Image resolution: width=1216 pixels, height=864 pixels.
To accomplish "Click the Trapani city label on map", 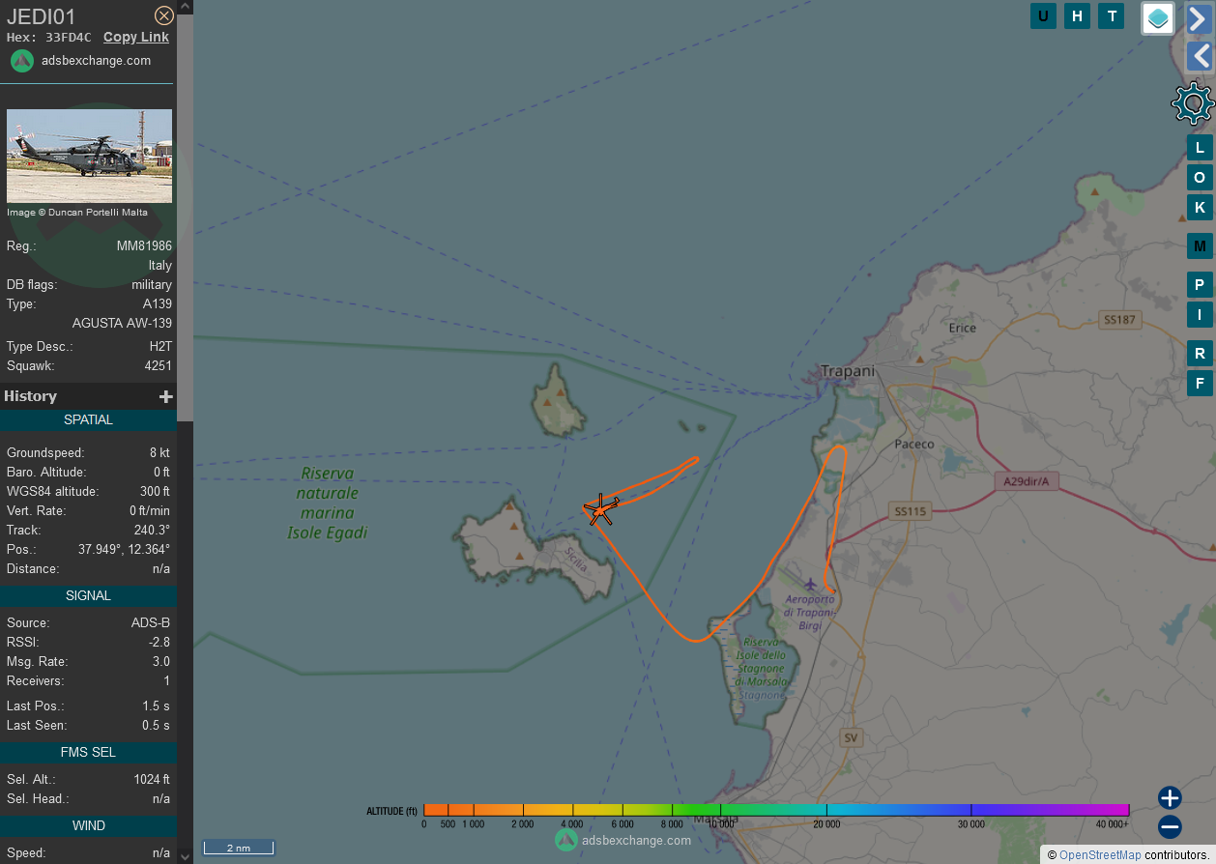I will (x=847, y=371).
